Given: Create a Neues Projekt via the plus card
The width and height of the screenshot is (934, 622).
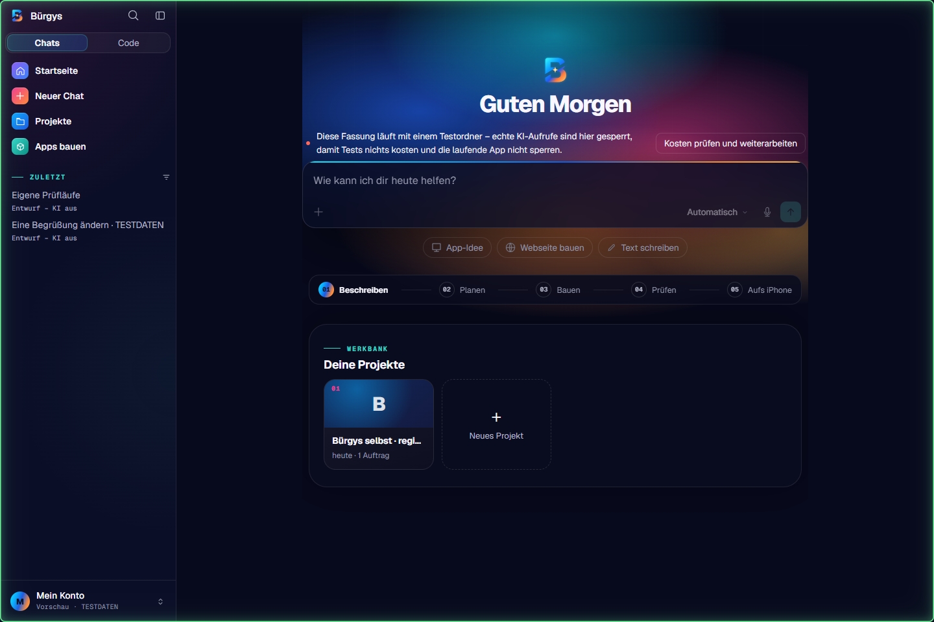Looking at the screenshot, I should [496, 424].
